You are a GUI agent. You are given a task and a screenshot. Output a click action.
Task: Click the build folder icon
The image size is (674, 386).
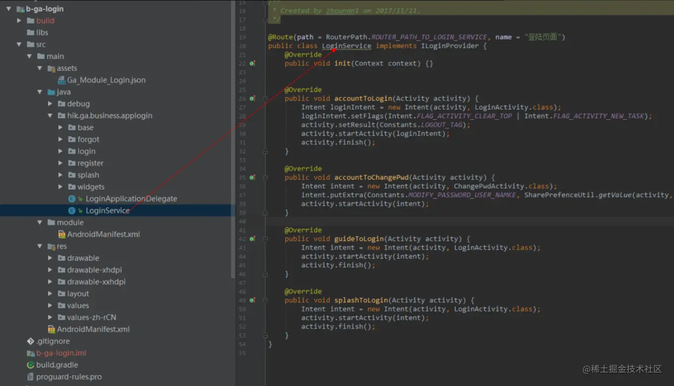(x=31, y=21)
